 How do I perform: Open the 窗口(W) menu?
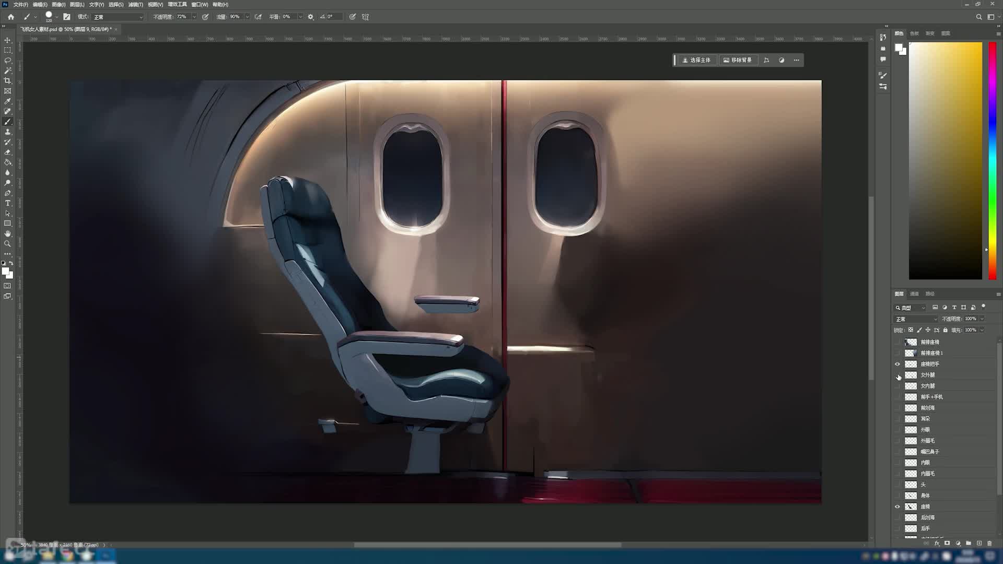pos(200,4)
